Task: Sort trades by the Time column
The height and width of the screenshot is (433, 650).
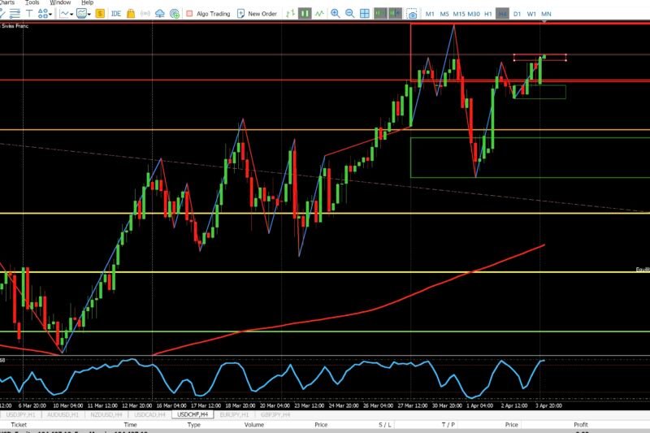Action: 130,424
